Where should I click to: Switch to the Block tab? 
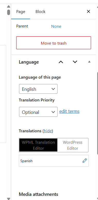pos(40,12)
